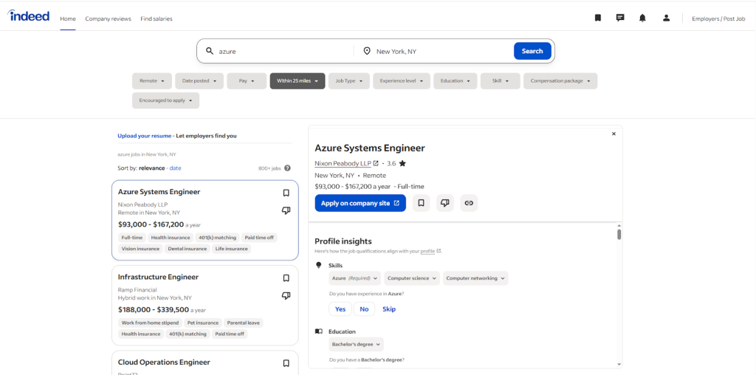Image resolution: width=756 pixels, height=375 pixels.
Task: Skip the Azure experience question
Action: [x=389, y=309]
